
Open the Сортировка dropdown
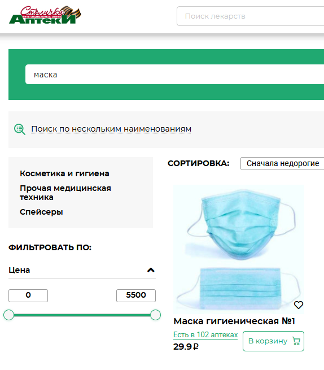point(282,163)
